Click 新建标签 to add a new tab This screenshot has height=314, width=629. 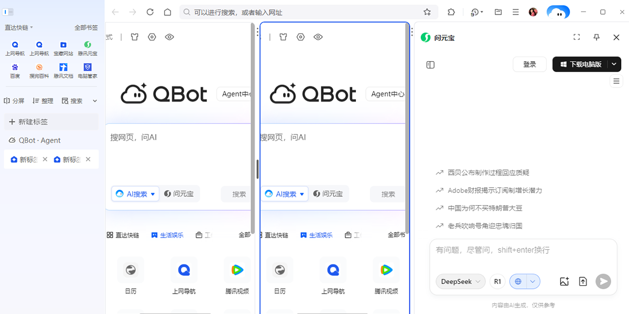(51, 122)
